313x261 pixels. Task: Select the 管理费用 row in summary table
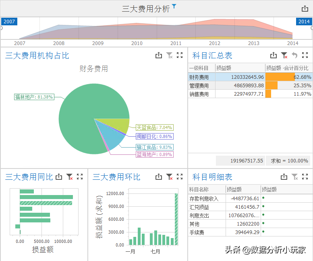pos(201,85)
